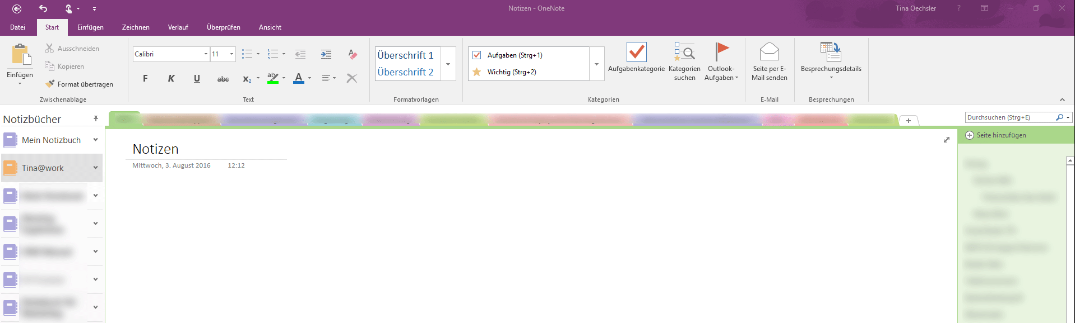Switch to Einfügen ribbon tab
Viewport: 1075px width, 323px height.
90,27
